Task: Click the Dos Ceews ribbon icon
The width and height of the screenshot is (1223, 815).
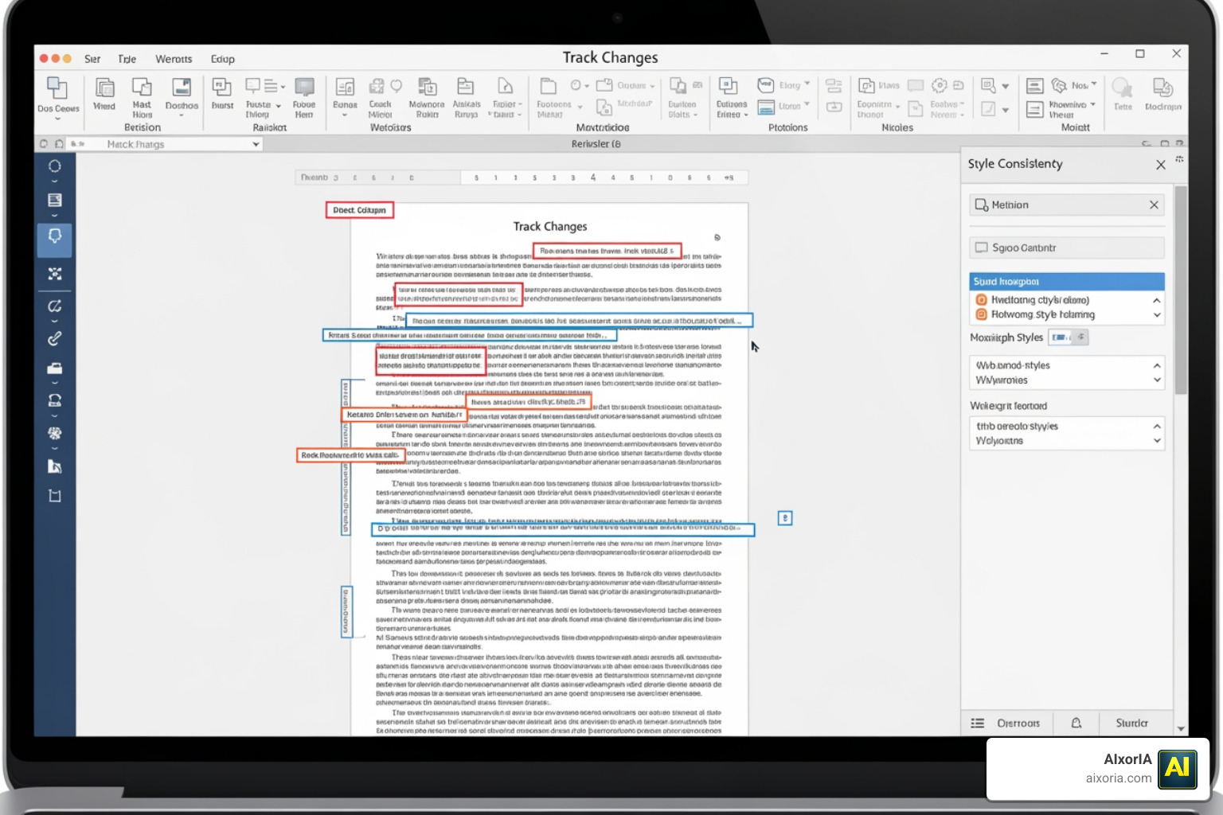Action: pyautogui.click(x=57, y=88)
